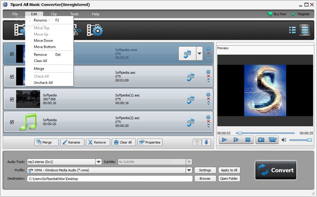
Task: Open the Help menu
Action: (x=95, y=14)
